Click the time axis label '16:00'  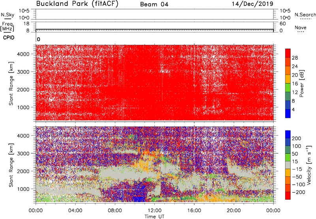coord(194,211)
